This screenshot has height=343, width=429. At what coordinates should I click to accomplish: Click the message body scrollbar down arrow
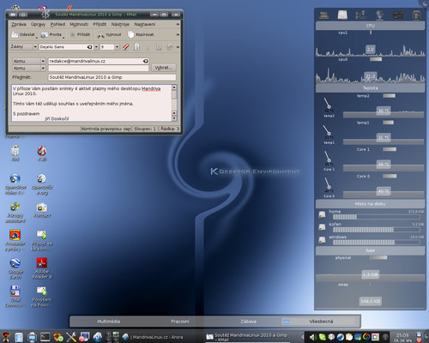[x=174, y=118]
